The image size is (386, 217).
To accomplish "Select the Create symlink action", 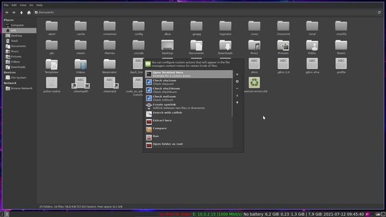I will [x=189, y=106].
